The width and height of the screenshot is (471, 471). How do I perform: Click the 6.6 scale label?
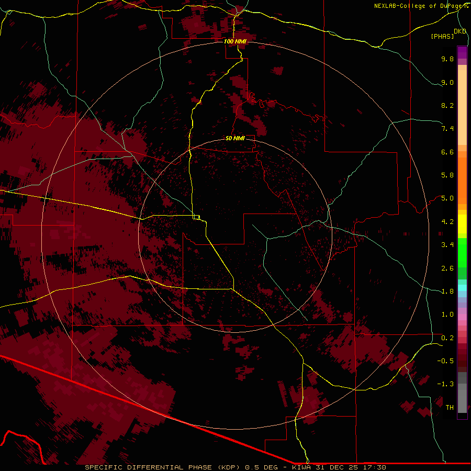(447, 152)
